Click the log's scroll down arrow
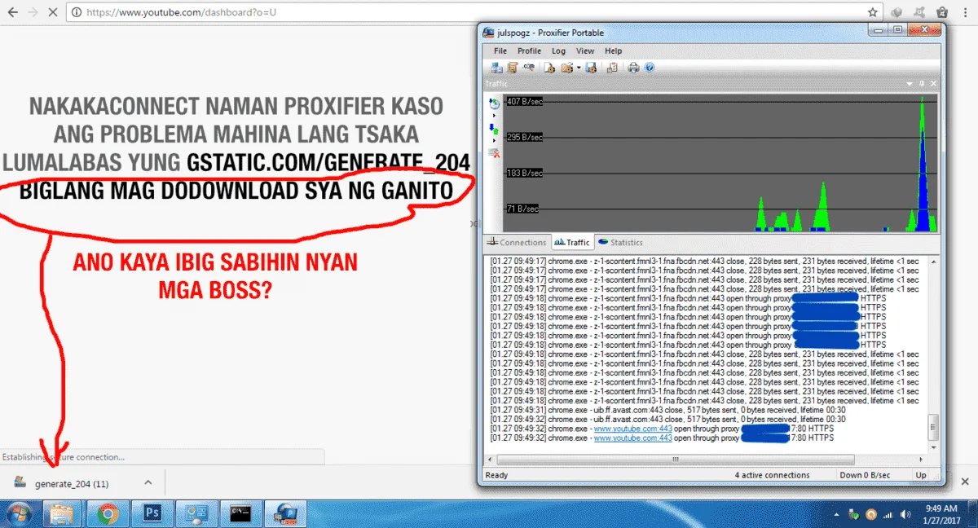The image size is (978, 528). coord(934,447)
